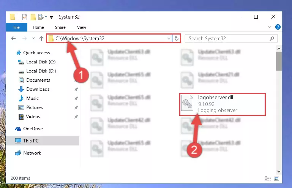Open the recent locations dropdown
This screenshot has height=188, width=292.
point(33,38)
